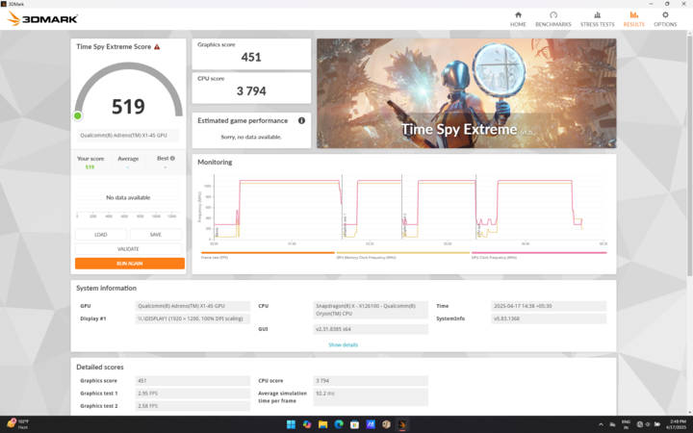Image resolution: width=693 pixels, height=433 pixels.
Task: Click the VALIDATE button
Action: [x=128, y=249]
